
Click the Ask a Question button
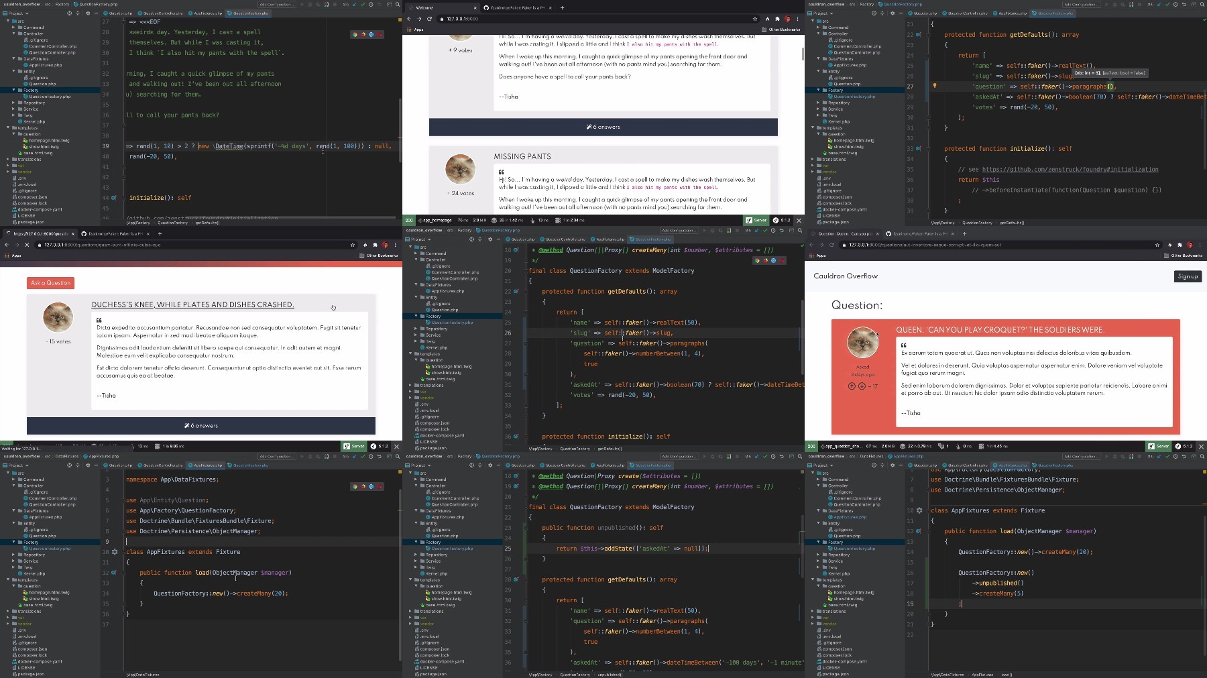point(50,283)
